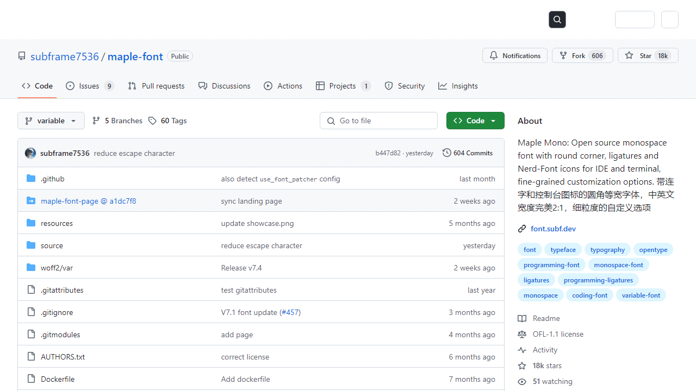The height and width of the screenshot is (391, 696).
Task: Click the search magnifier icon in header
Action: pyautogui.click(x=557, y=20)
